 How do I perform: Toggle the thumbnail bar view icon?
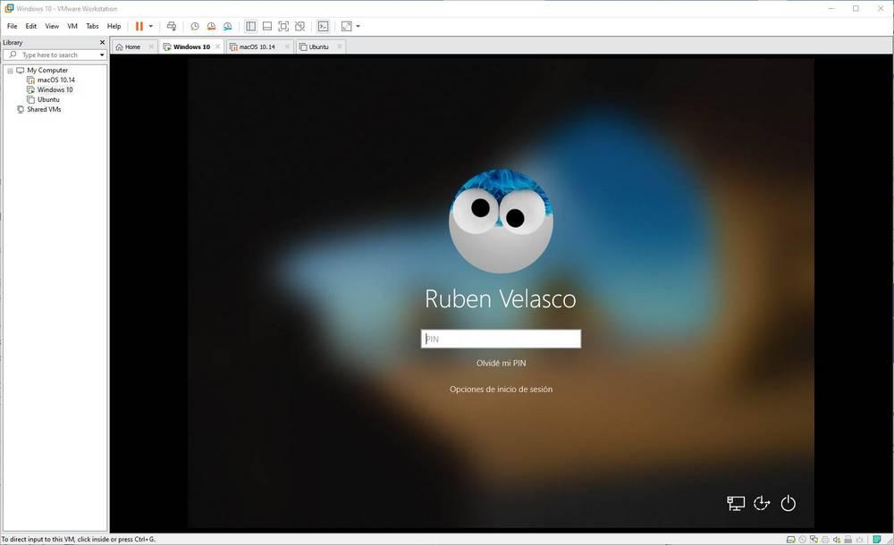(x=266, y=26)
